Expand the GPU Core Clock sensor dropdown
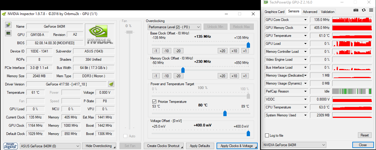 click(306, 20)
